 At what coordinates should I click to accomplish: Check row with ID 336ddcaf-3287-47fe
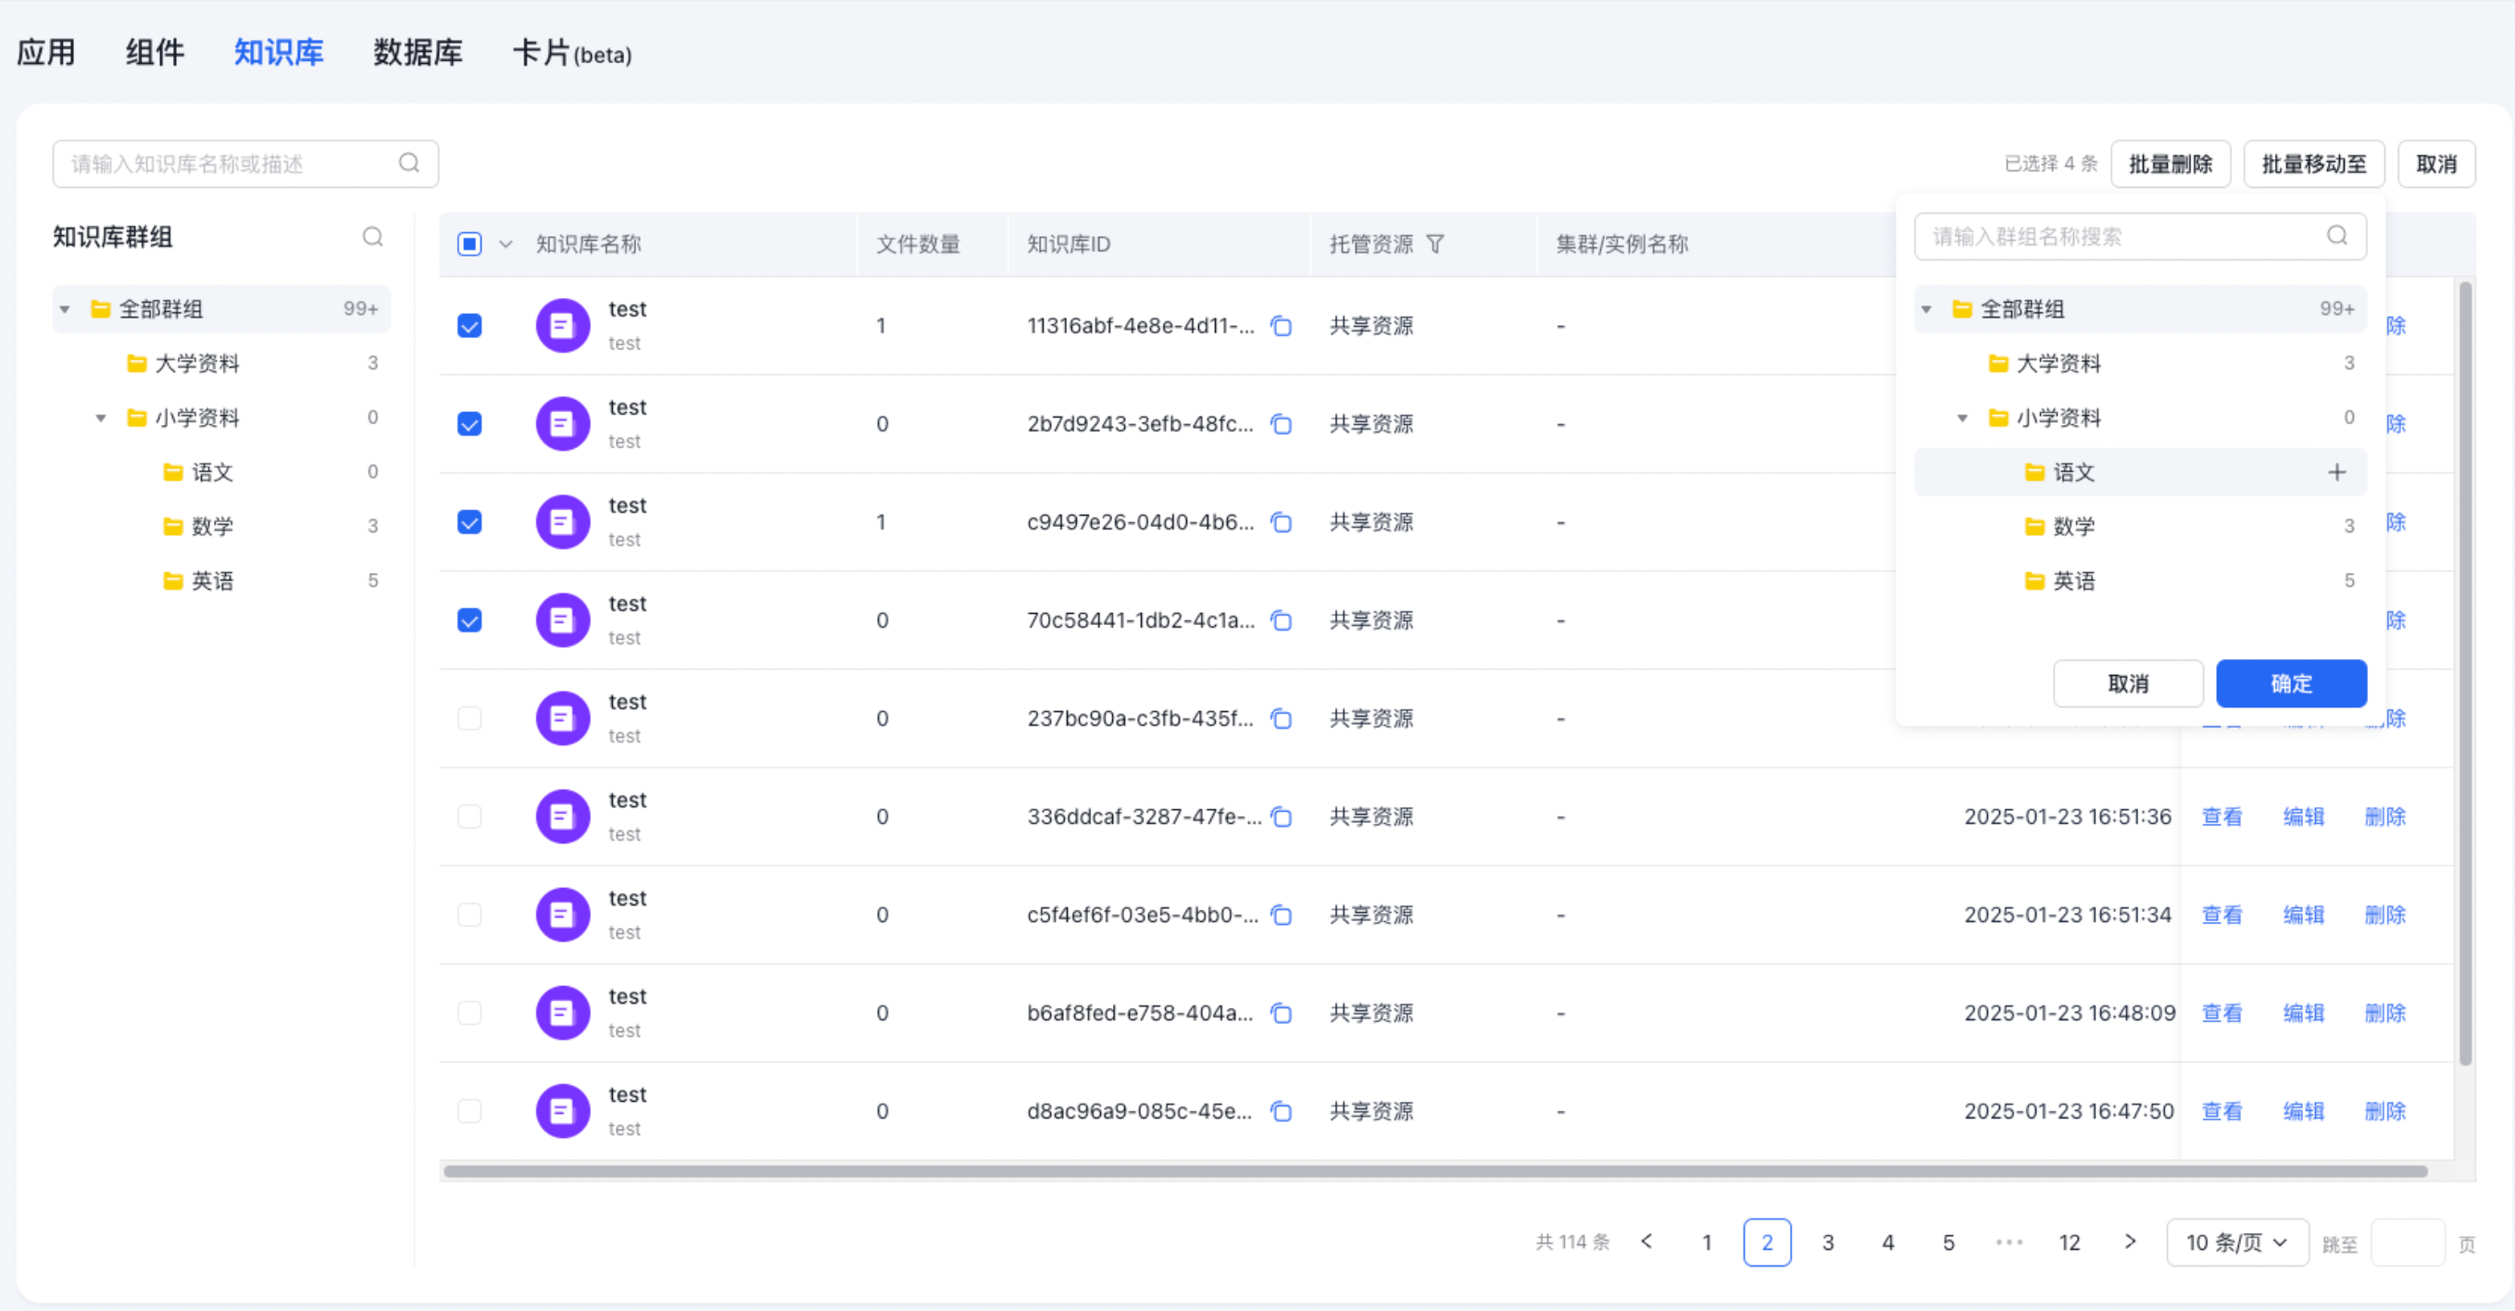[469, 817]
